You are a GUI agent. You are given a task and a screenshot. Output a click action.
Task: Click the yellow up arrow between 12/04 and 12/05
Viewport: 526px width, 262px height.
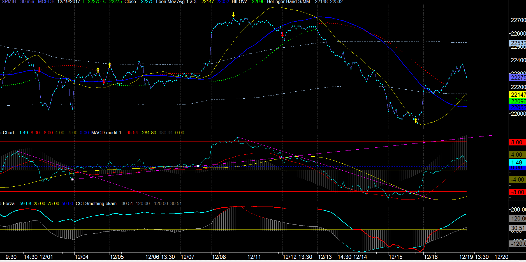coord(98,70)
